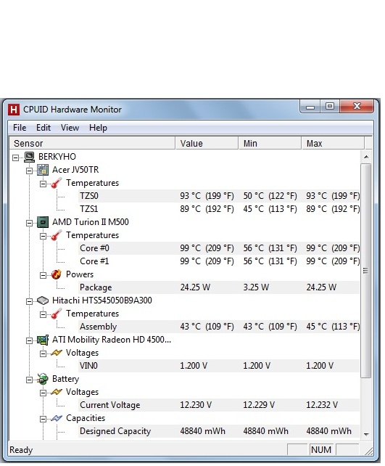This screenshot has width=385, height=466.
Task: Click the BERKYHO computer icon
Action: click(x=30, y=157)
